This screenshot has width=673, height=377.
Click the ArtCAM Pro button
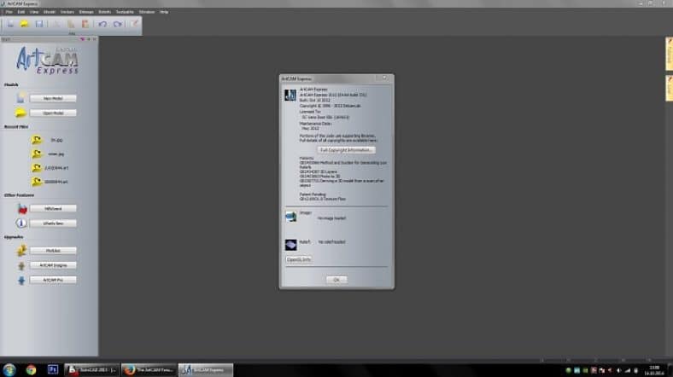(53, 280)
